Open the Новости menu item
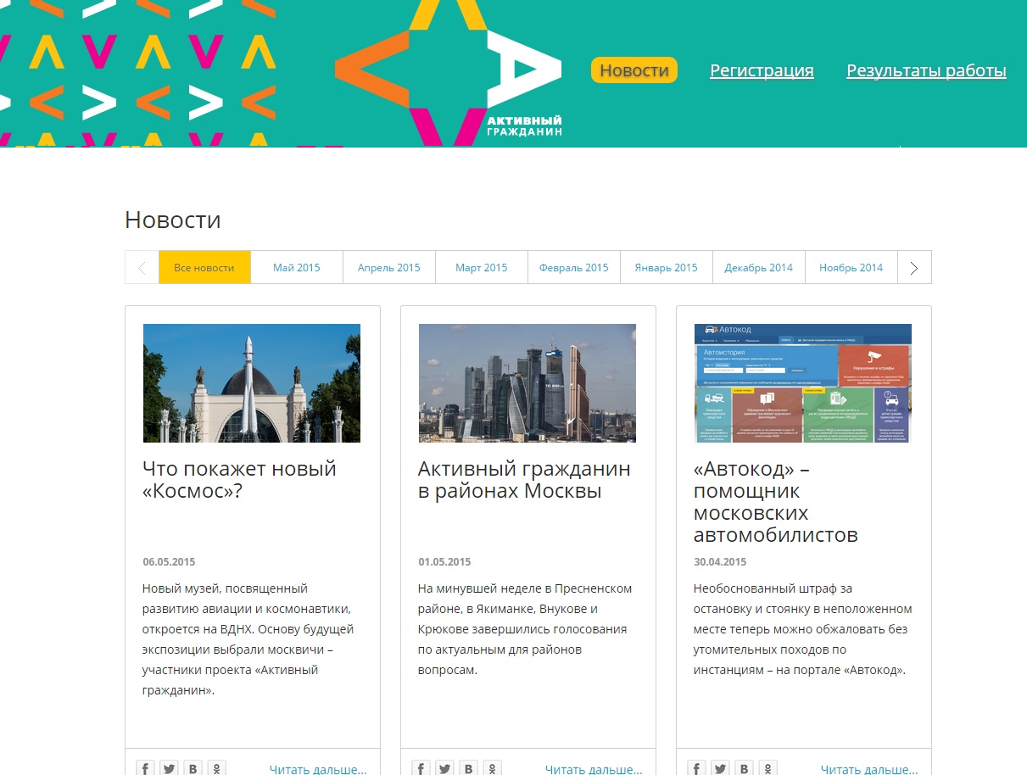Image resolution: width=1027 pixels, height=775 pixels. pyautogui.click(x=634, y=70)
